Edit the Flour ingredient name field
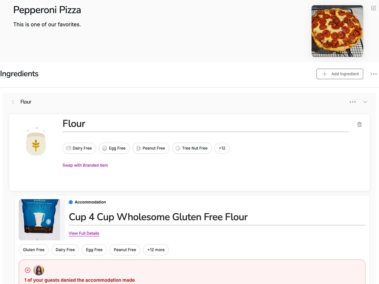The width and height of the screenshot is (379, 284). tap(206, 124)
